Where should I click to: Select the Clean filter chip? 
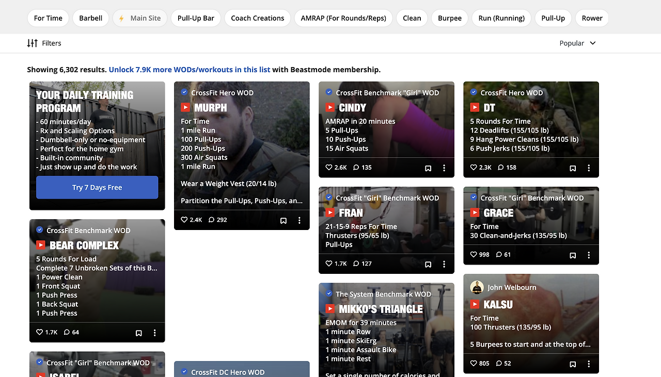(412, 18)
